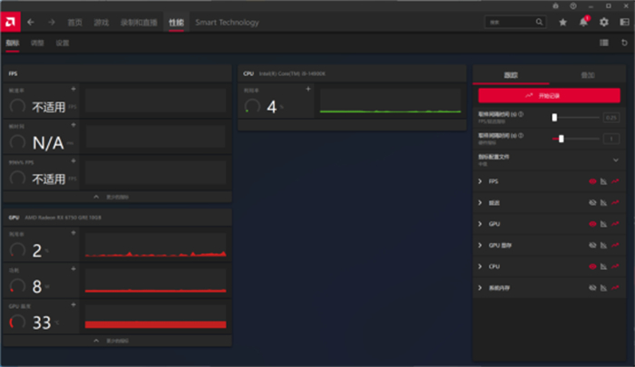Expand the FPS row in tracking list
635x367 pixels.
tap(480, 181)
